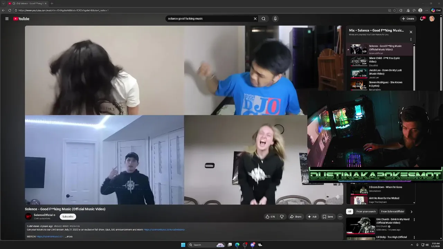
Task: Open Microsoft Edge from the taskbar
Action: coord(237,245)
